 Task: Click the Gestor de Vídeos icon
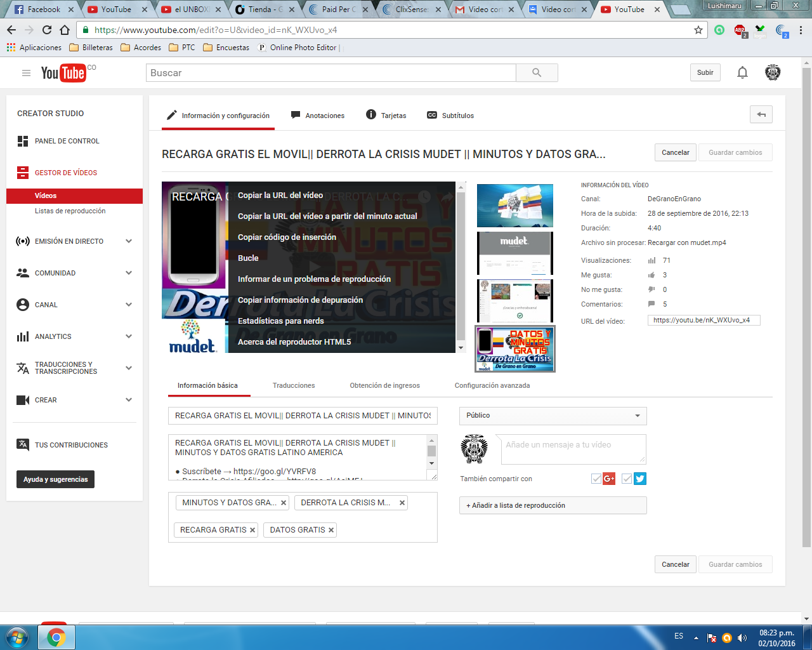tap(23, 172)
